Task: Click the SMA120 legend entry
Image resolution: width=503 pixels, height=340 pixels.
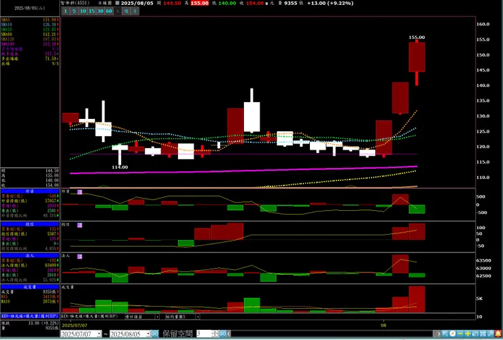Action: tap(29, 39)
